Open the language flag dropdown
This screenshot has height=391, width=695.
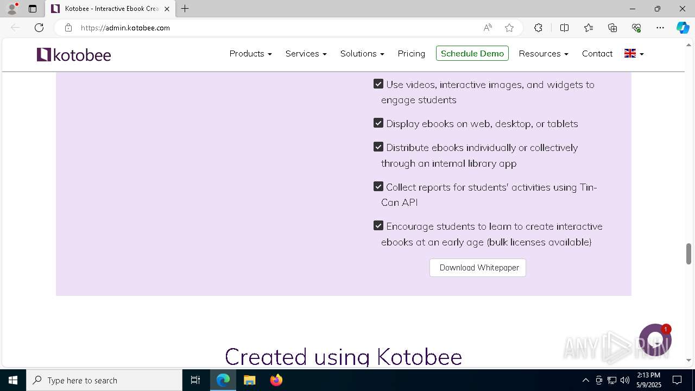pyautogui.click(x=634, y=54)
